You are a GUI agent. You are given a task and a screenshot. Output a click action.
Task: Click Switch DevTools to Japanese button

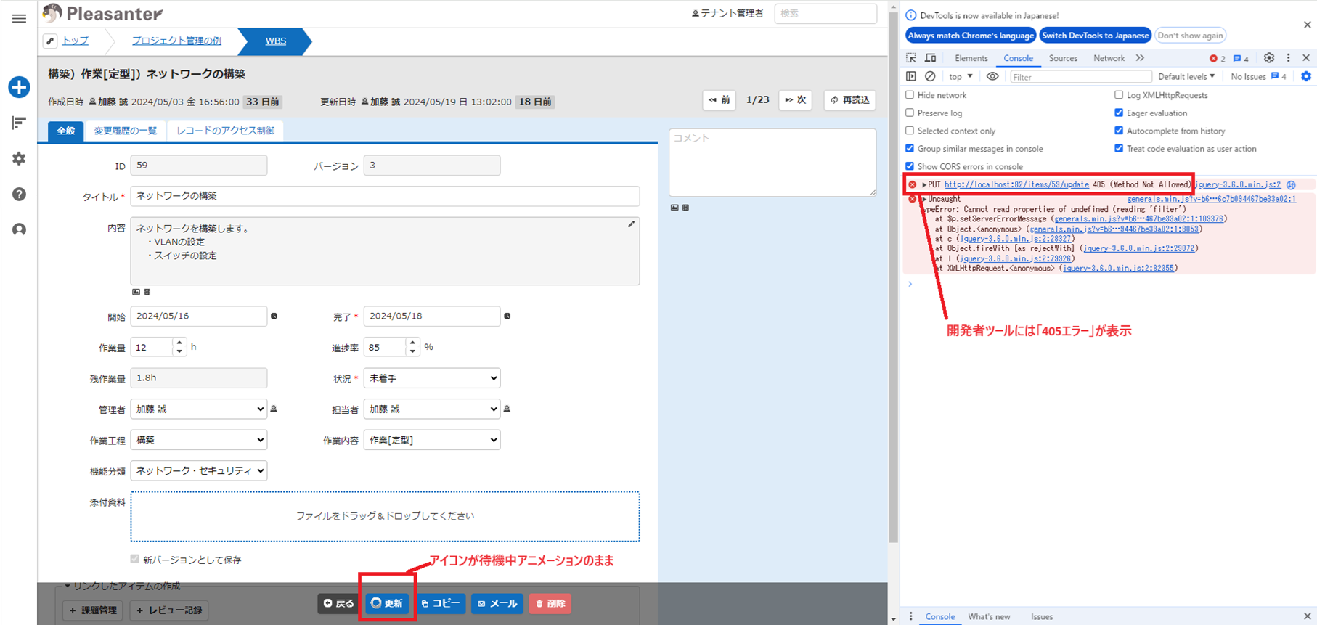(1096, 36)
